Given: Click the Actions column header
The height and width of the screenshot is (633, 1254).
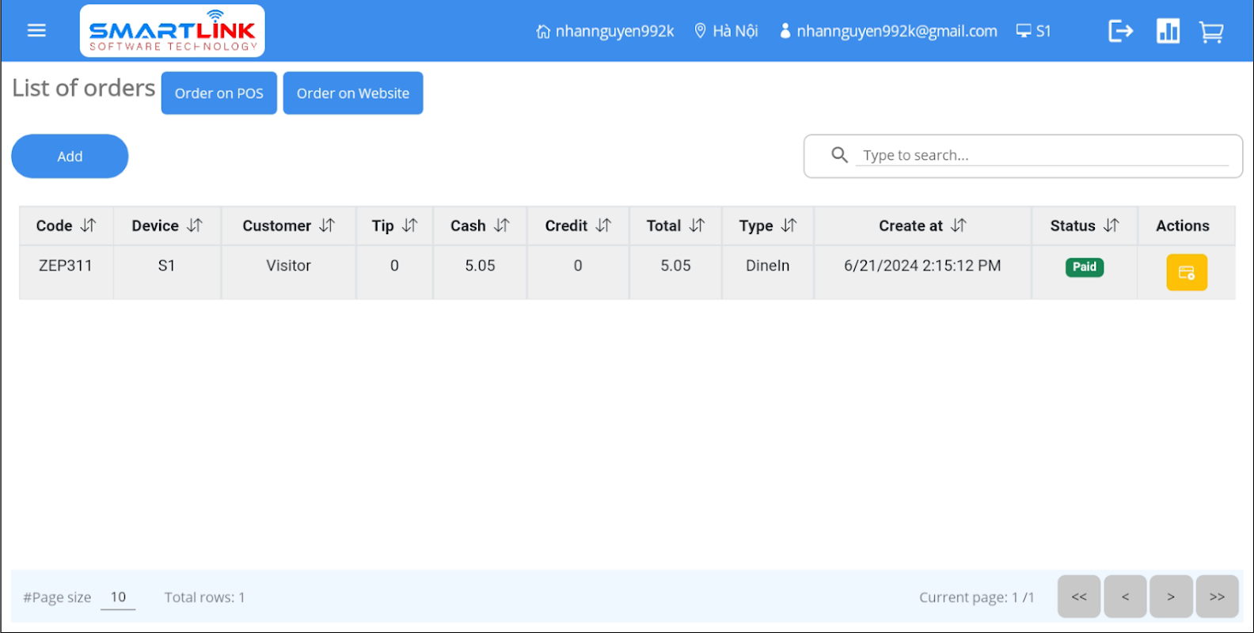Looking at the screenshot, I should (1183, 226).
